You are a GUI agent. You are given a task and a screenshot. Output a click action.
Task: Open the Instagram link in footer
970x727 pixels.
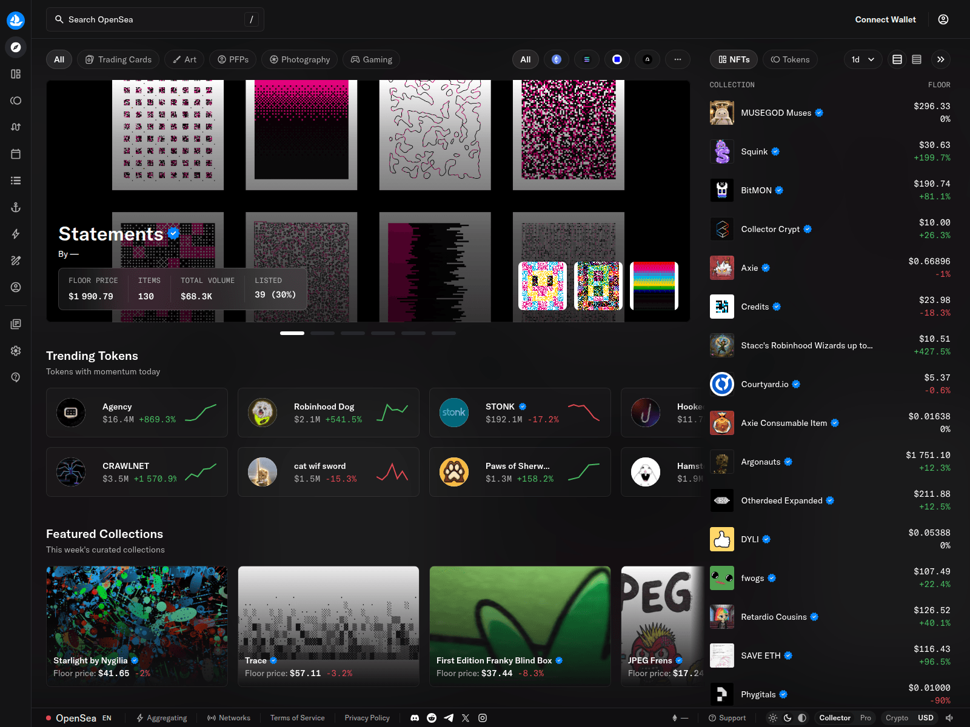click(x=483, y=718)
